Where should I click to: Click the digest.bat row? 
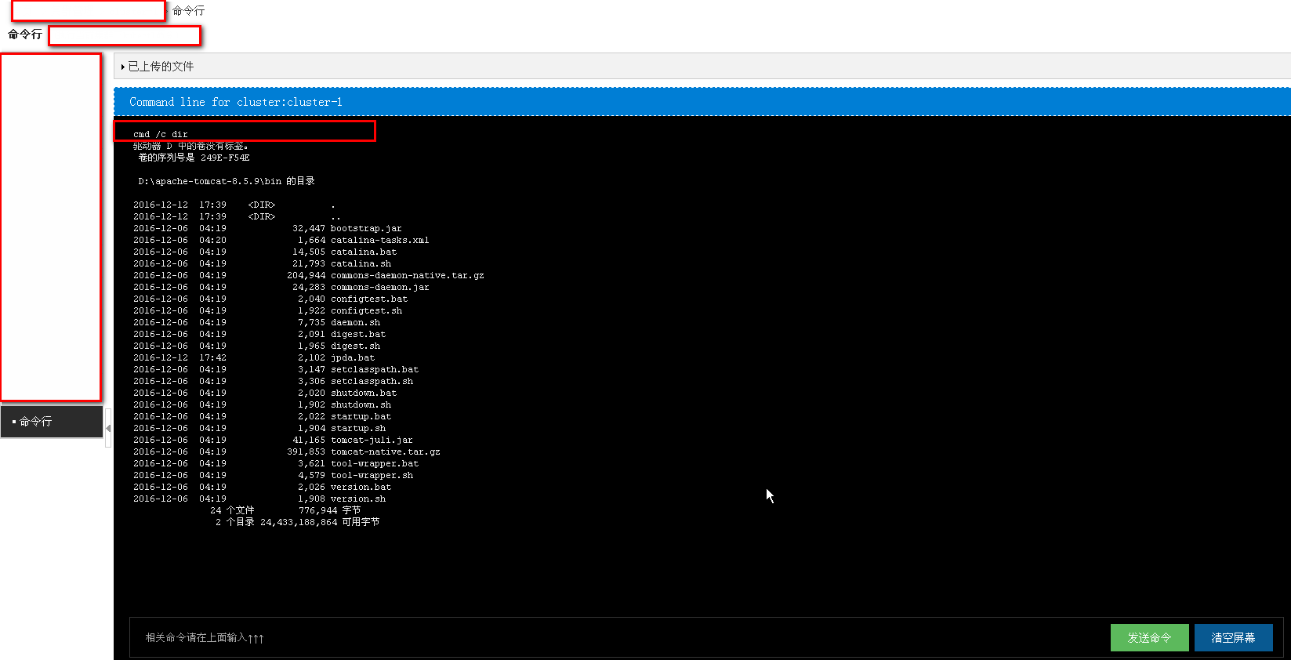[x=259, y=334]
